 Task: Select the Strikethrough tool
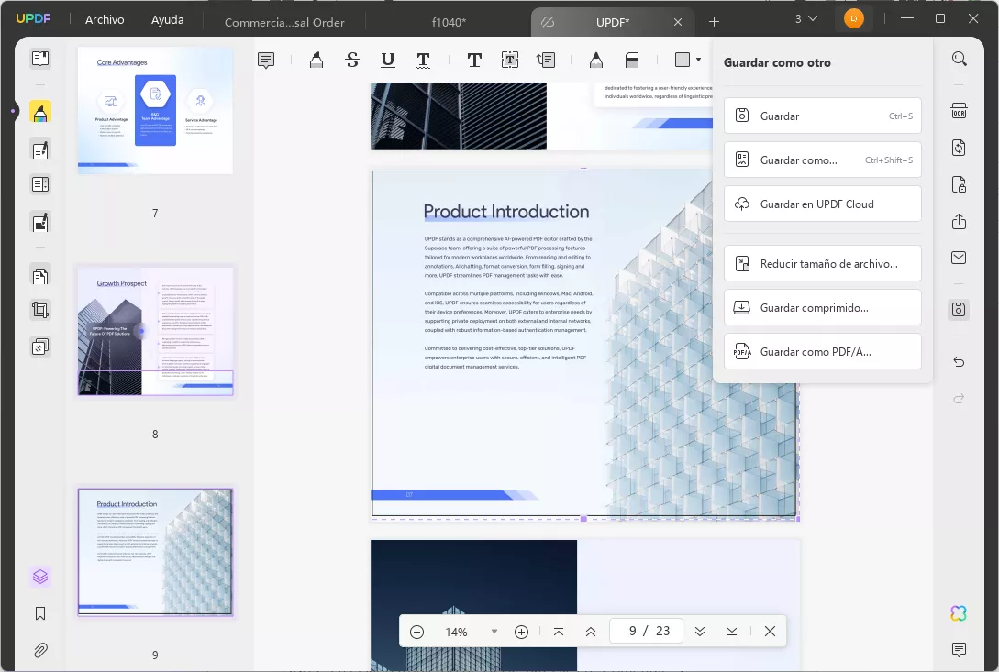(351, 60)
